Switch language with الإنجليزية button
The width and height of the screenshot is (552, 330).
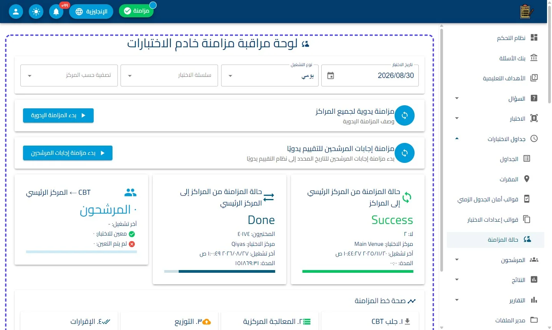pos(91,12)
